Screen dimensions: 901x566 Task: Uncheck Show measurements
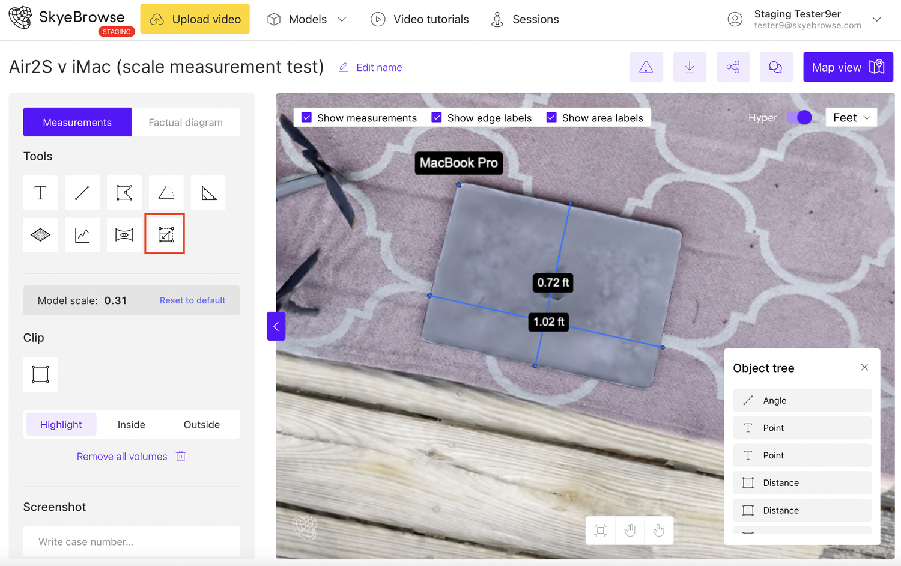tap(307, 117)
